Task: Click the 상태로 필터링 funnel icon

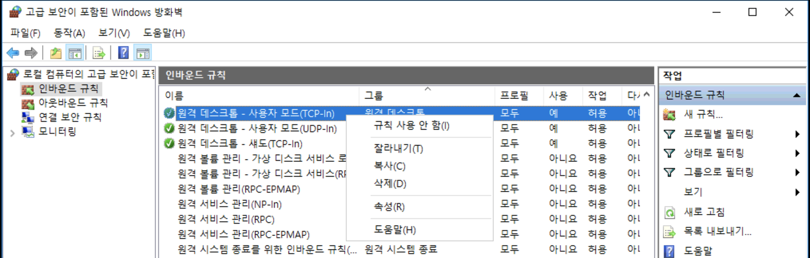Action: [x=669, y=153]
